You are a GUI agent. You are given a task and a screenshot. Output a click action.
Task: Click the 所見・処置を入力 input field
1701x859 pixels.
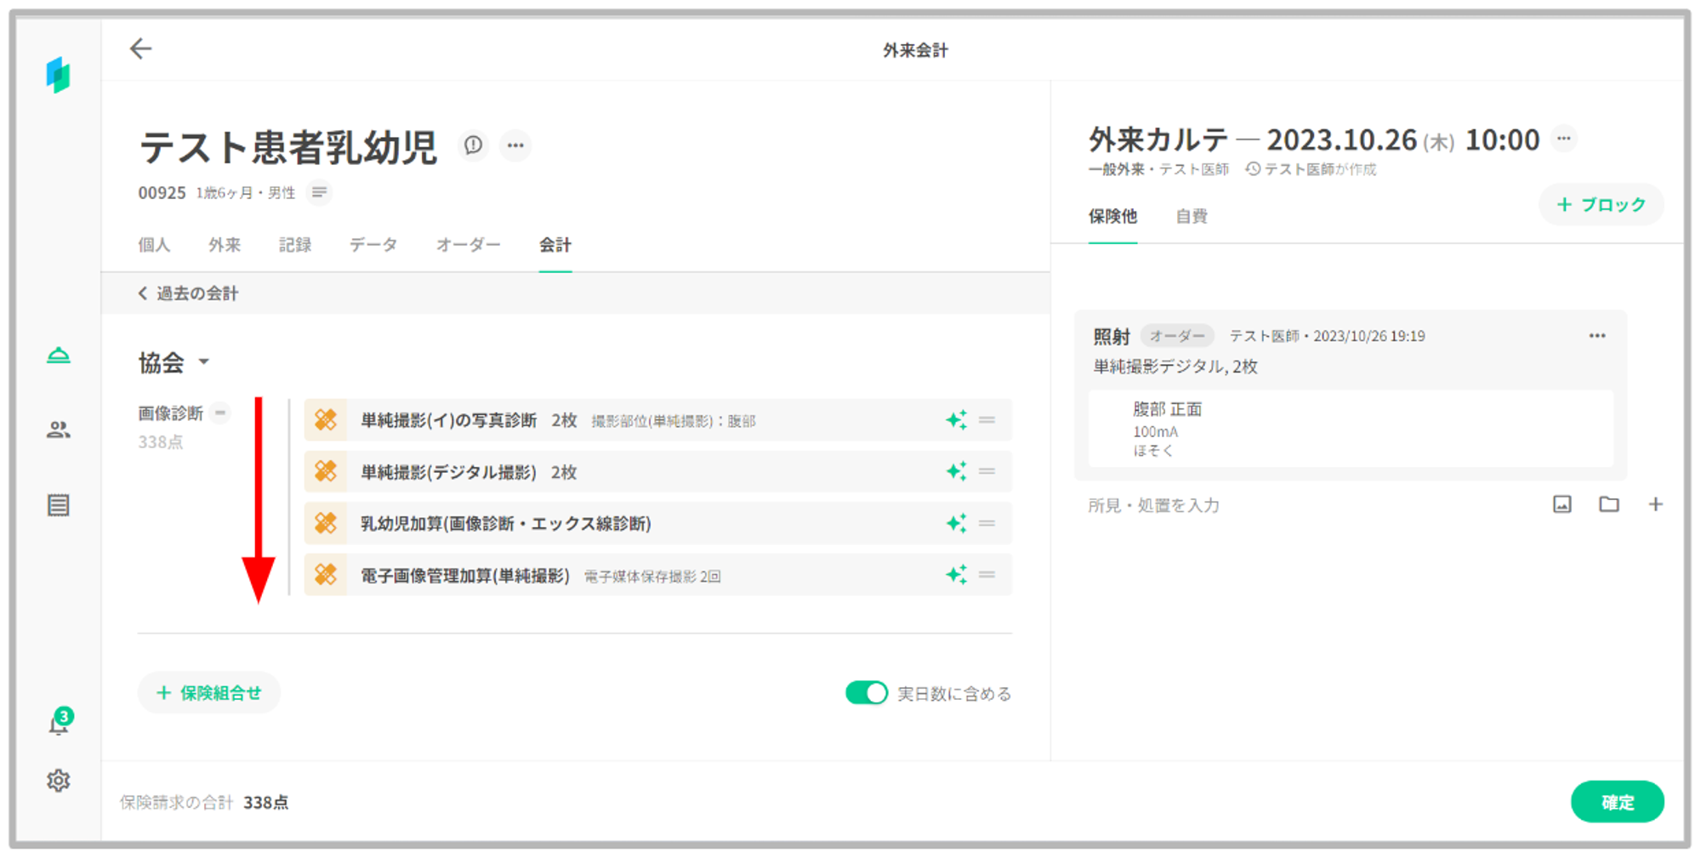coord(1276,505)
